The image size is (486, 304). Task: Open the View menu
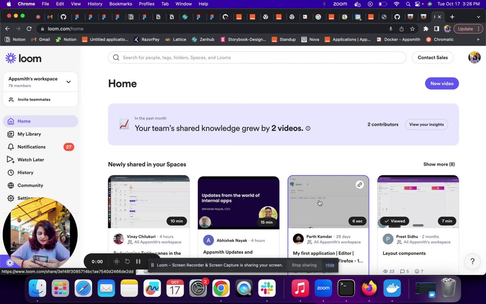point(76,4)
